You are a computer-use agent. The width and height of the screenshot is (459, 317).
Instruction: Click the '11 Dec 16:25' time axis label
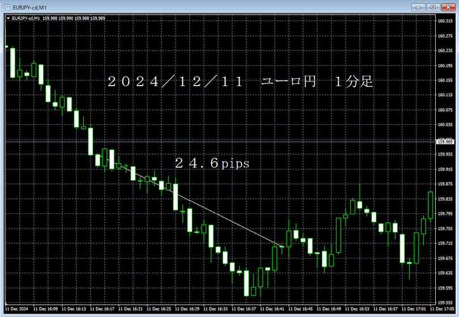click(x=159, y=309)
